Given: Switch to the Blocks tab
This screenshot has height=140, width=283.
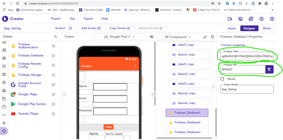Looking at the screenshot, I should click(x=267, y=28).
